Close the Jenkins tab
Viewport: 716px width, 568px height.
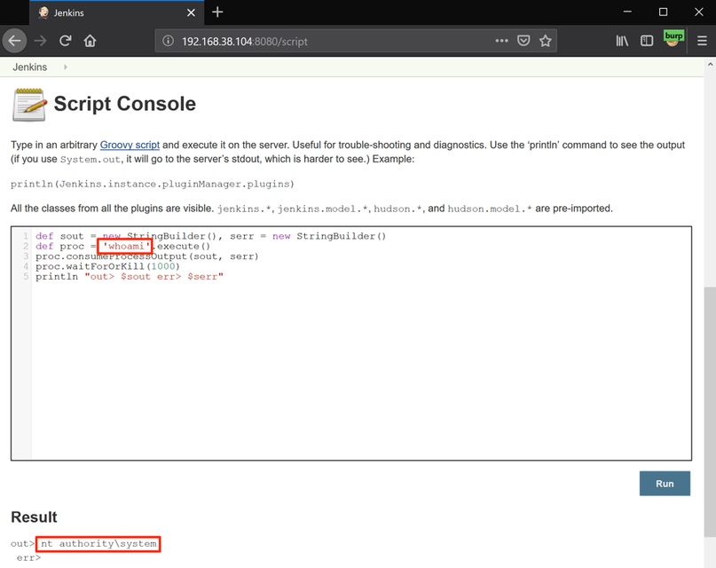click(x=190, y=12)
